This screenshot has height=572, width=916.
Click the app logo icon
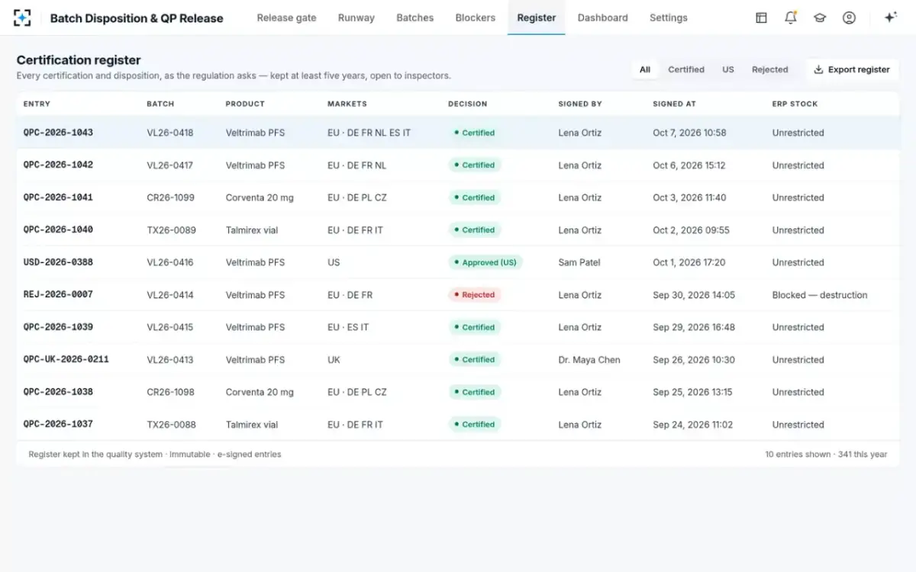pyautogui.click(x=23, y=18)
